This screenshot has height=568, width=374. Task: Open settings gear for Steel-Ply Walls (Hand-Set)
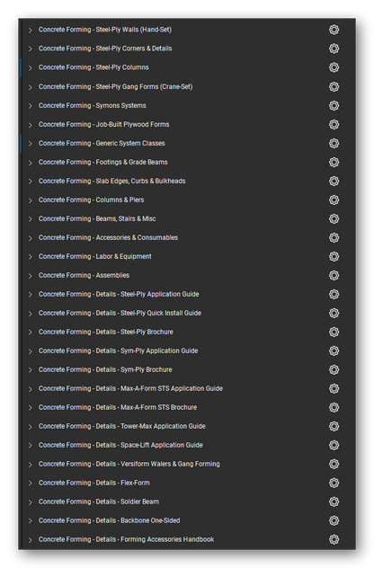(334, 30)
